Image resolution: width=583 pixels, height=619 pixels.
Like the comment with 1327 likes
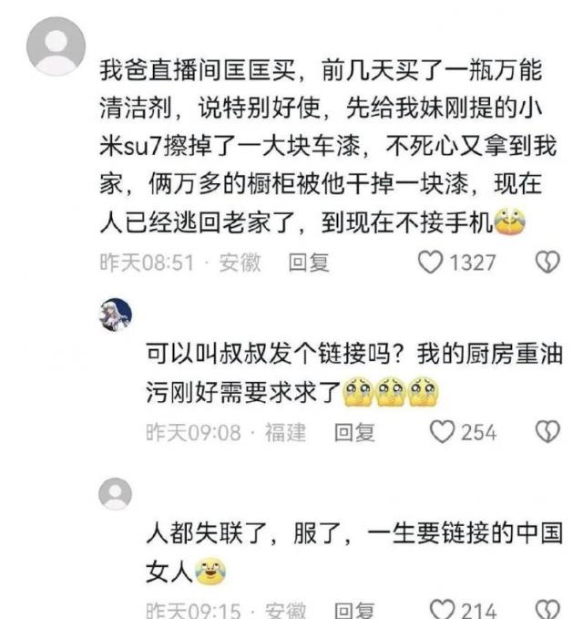(x=430, y=263)
